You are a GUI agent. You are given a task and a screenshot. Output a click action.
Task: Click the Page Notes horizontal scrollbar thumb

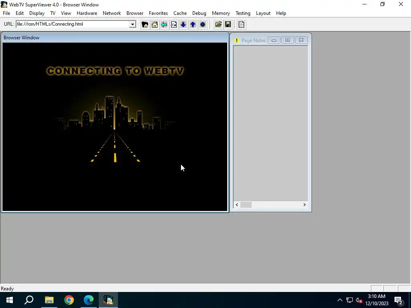(246, 205)
